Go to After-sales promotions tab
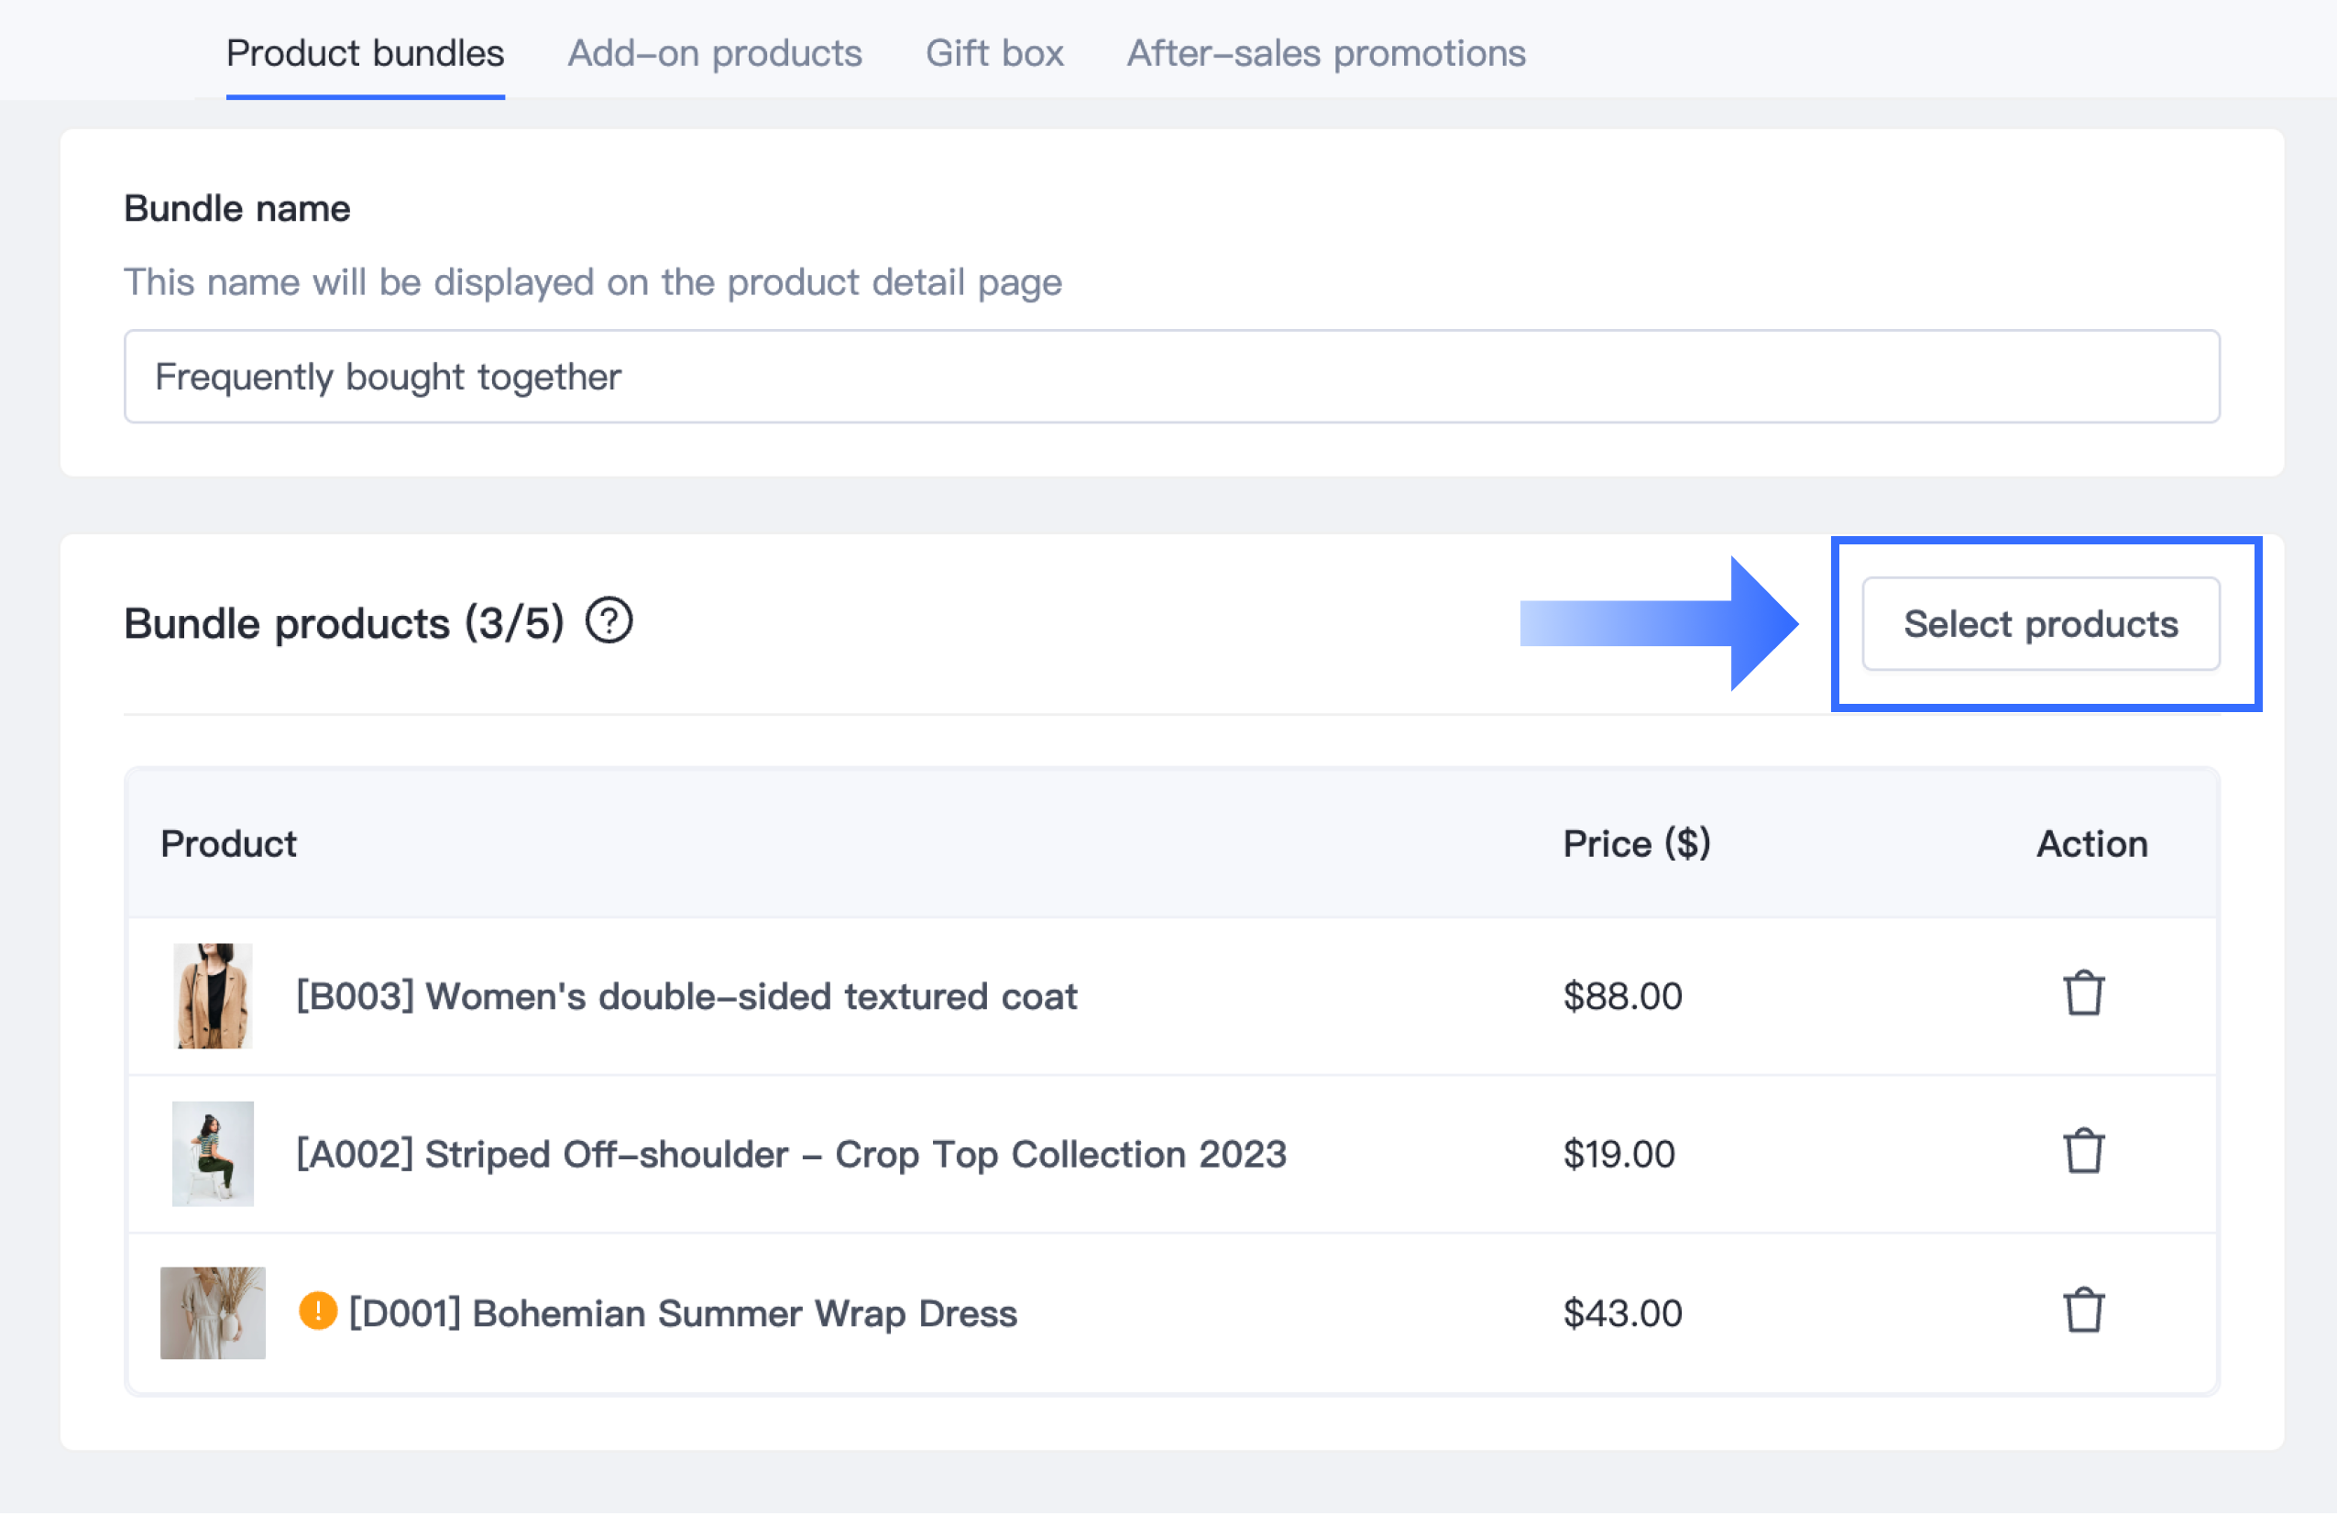Viewport: 2337px width, 1514px height. 1325,53
